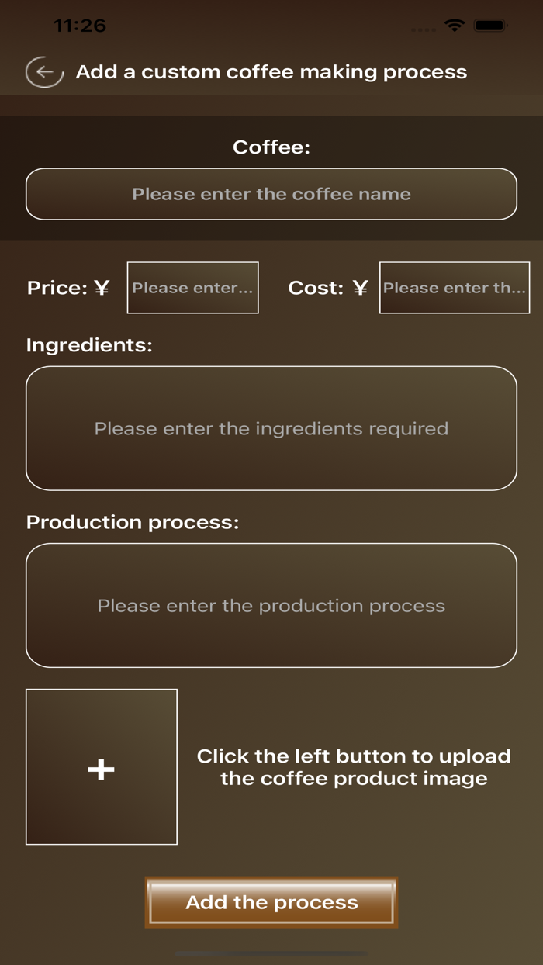Tap the upload coffee product image hint text

(x=354, y=767)
